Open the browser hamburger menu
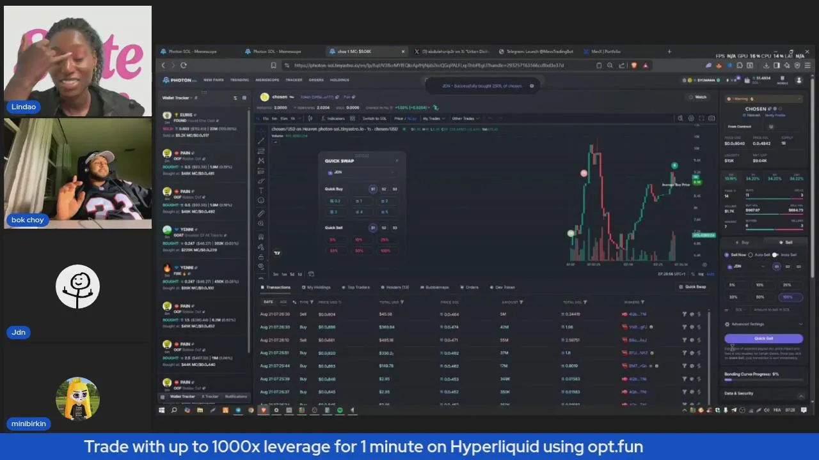This screenshot has height=460, width=819. coord(806,65)
